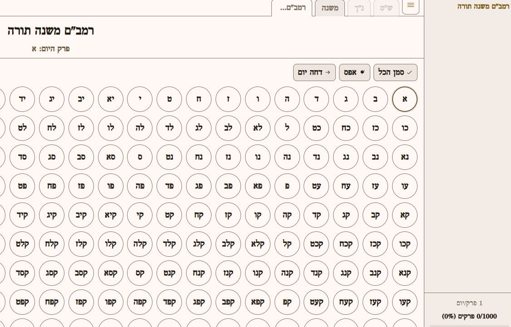Select chapter קסד circle
Screen dimensions: 511x327
tap(22, 273)
